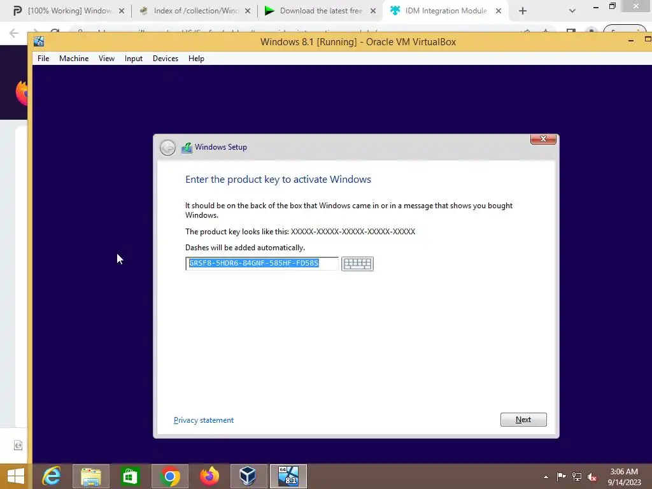Click the browser back arrow
652x489 pixels.
pyautogui.click(x=14, y=33)
